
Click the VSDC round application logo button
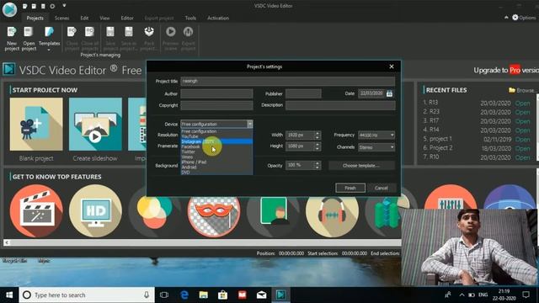[9, 9]
